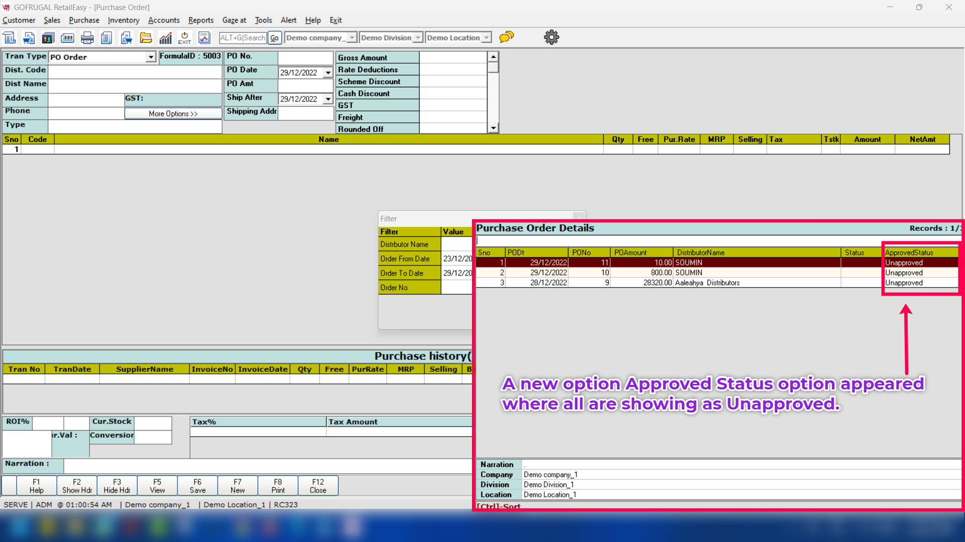Open the chat bubbles icon
This screenshot has height=542, width=965.
(x=507, y=37)
